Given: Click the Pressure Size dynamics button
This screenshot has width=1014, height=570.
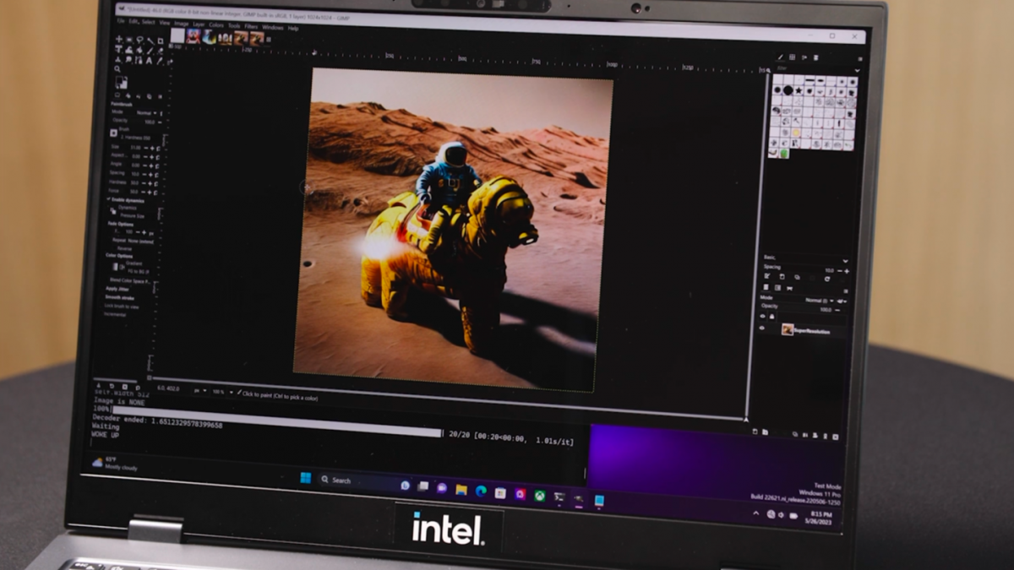Looking at the screenshot, I should coord(133,216).
